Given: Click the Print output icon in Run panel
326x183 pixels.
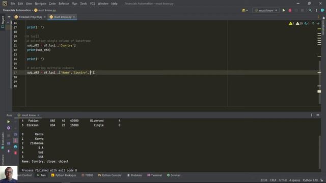Looking at the screenshot, I should [16, 147].
